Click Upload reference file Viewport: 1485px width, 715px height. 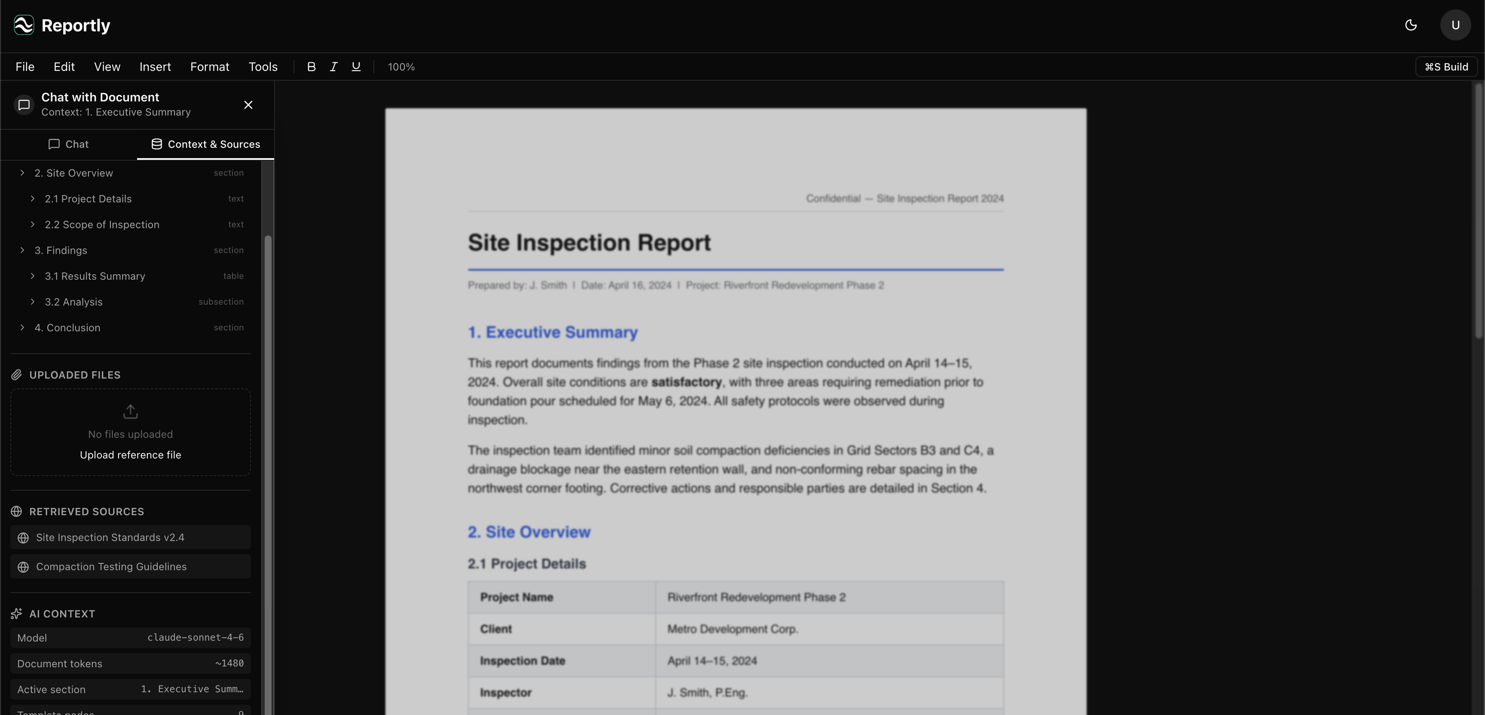pos(130,455)
